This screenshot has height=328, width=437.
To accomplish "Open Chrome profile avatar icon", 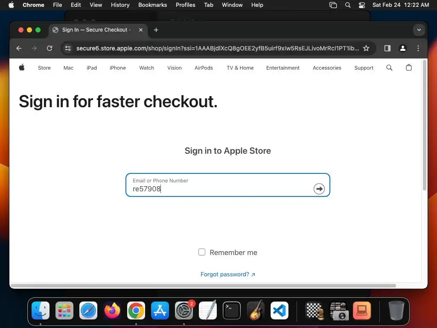I will pos(403,48).
